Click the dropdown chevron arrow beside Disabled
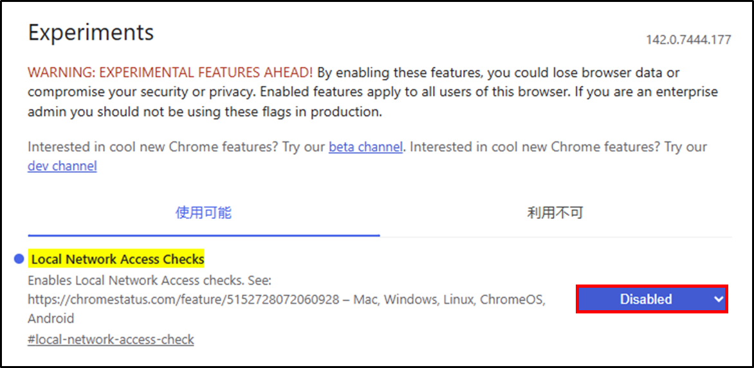Image resolution: width=754 pixels, height=368 pixels. click(x=718, y=299)
